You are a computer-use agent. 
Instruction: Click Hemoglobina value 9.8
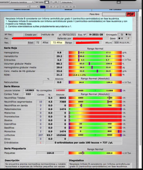59,53
